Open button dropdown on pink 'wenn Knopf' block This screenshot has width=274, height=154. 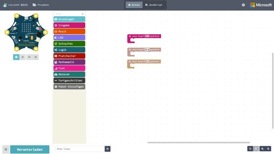147,36
